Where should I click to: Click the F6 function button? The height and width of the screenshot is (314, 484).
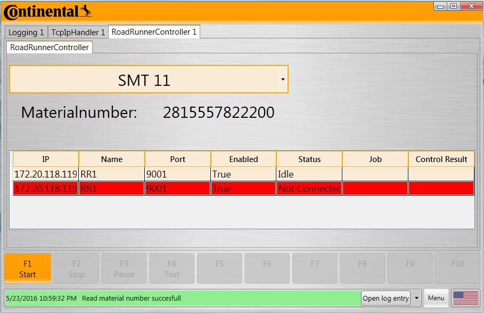pyautogui.click(x=267, y=269)
